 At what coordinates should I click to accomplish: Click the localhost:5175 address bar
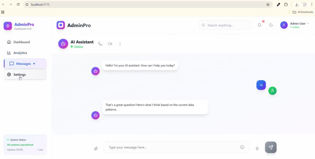[x=148, y=4]
